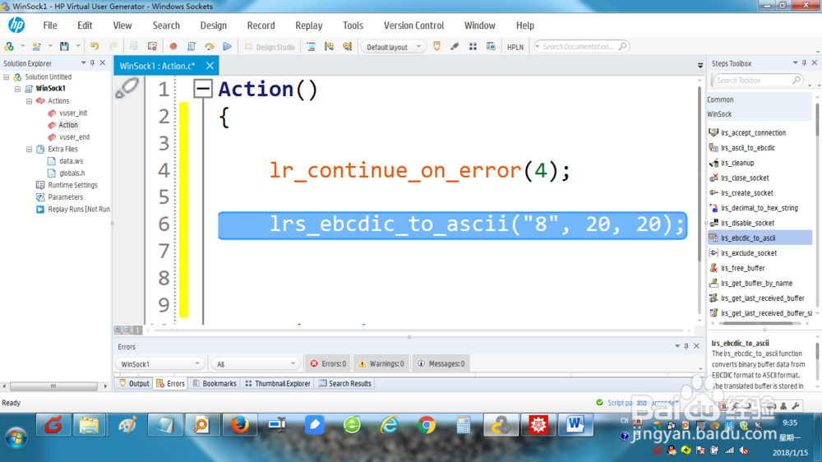
Task: Open the Version Control menu
Action: click(413, 25)
